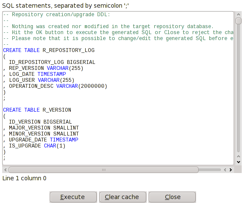The image size is (246, 205).
Task: Click the Clear cache button
Action: (x=123, y=197)
